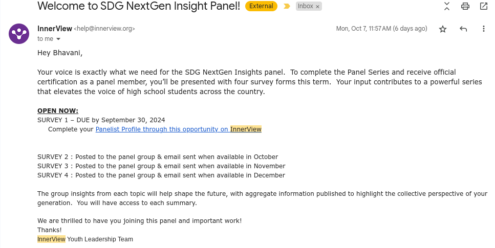The width and height of the screenshot is (495, 248).
Task: Star this InnerView message
Action: [443, 29]
